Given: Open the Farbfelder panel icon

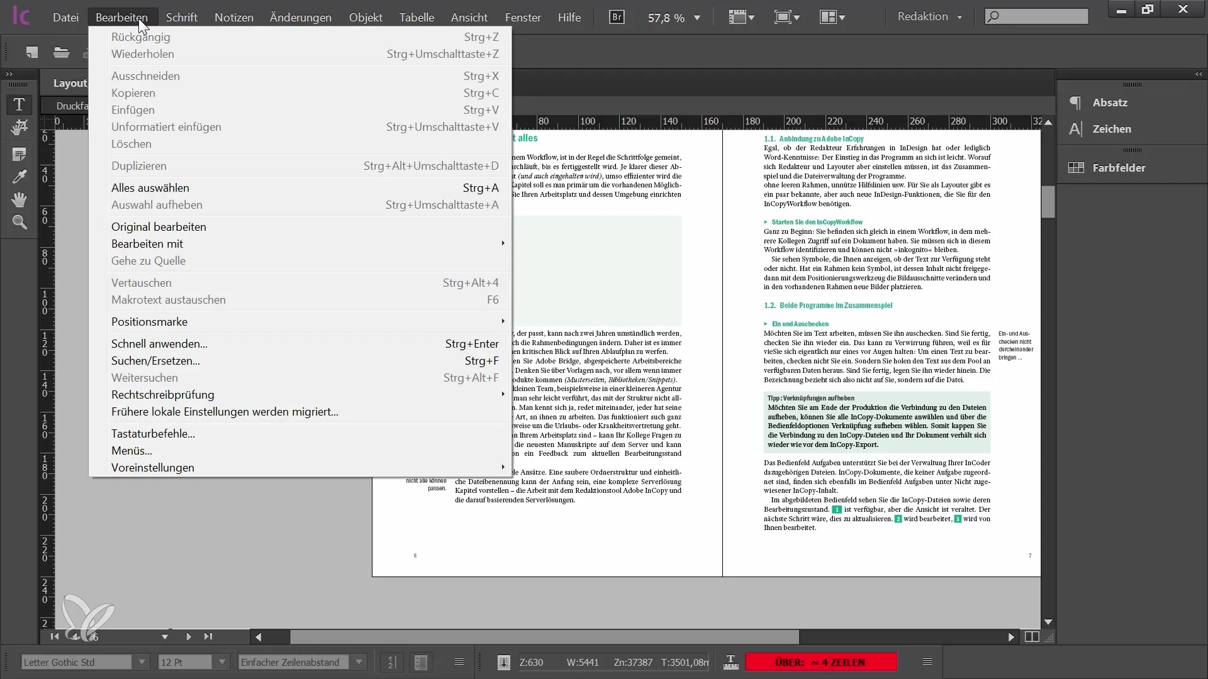Looking at the screenshot, I should pyautogui.click(x=1076, y=168).
